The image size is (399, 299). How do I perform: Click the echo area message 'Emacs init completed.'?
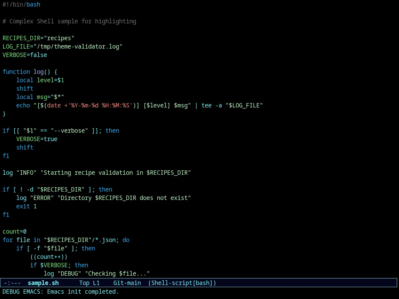click(x=83, y=292)
